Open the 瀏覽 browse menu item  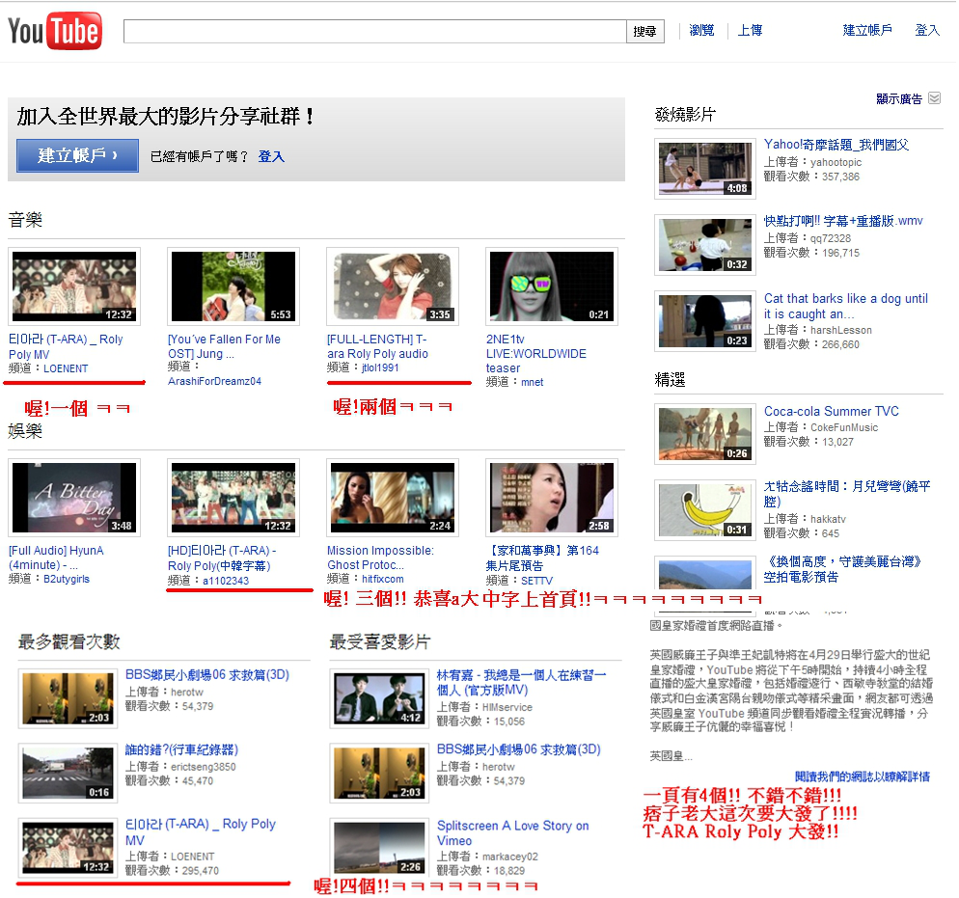pos(701,31)
